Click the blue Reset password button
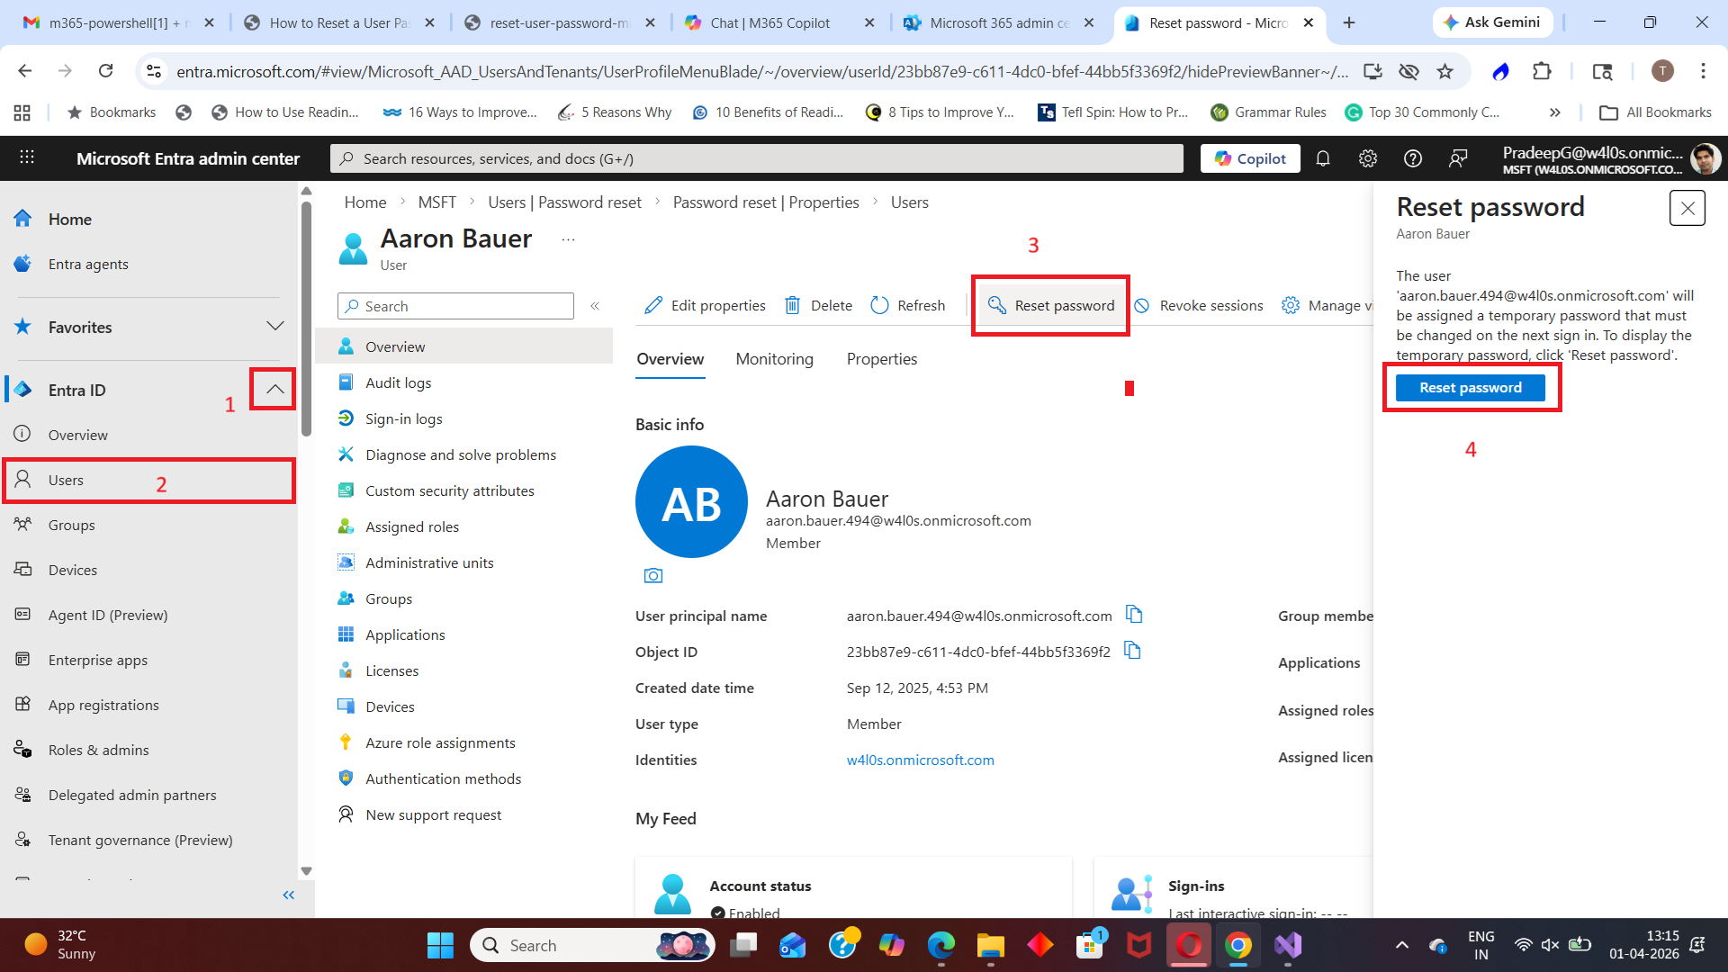Image resolution: width=1728 pixels, height=972 pixels. coord(1470,388)
